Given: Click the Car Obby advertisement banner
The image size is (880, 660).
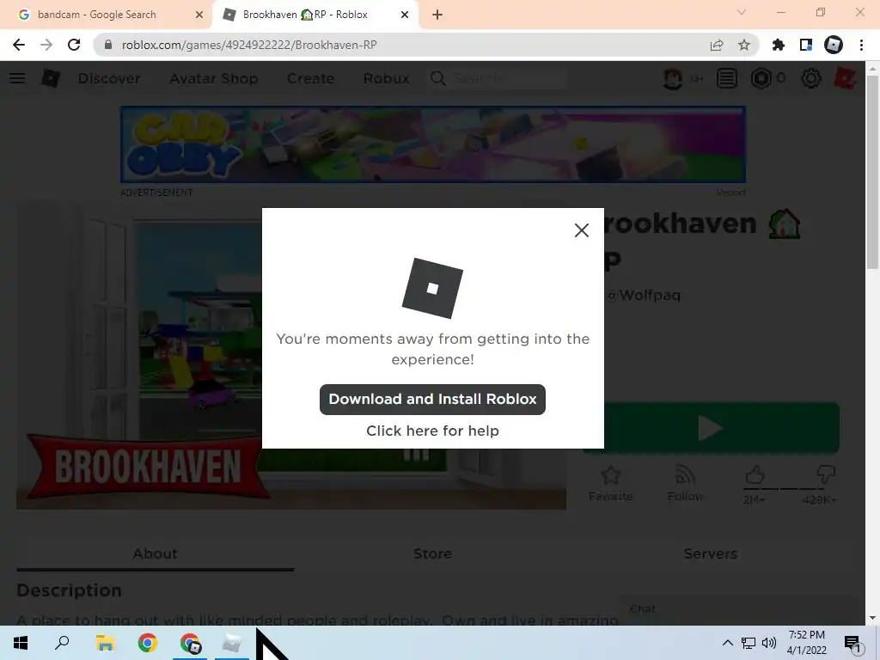Looking at the screenshot, I should pos(433,144).
